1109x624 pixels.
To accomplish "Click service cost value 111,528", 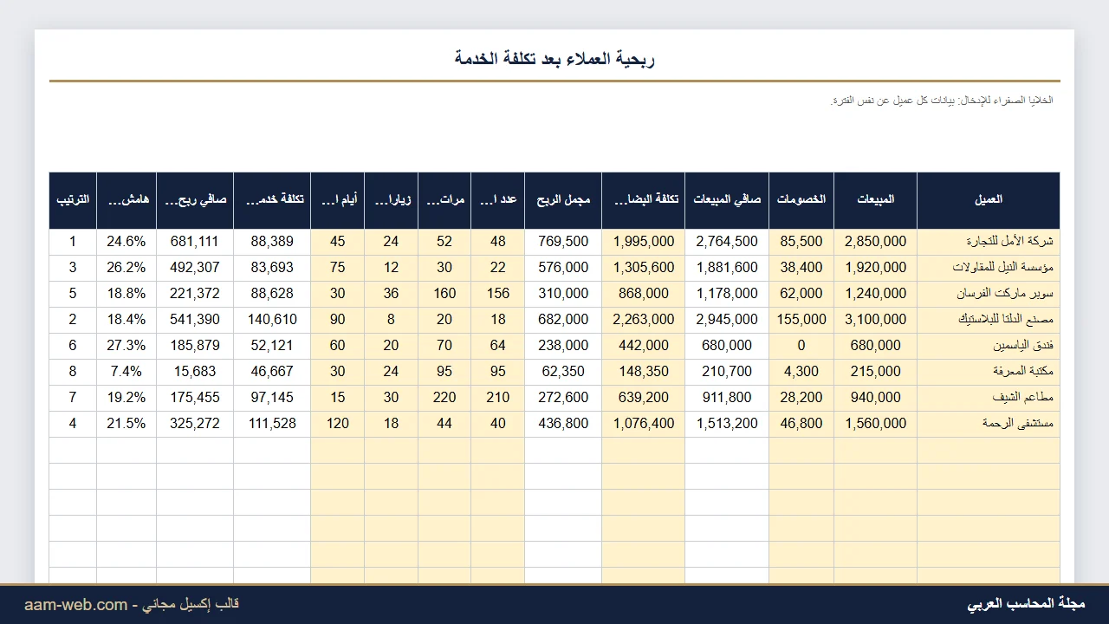I will pos(272,424).
